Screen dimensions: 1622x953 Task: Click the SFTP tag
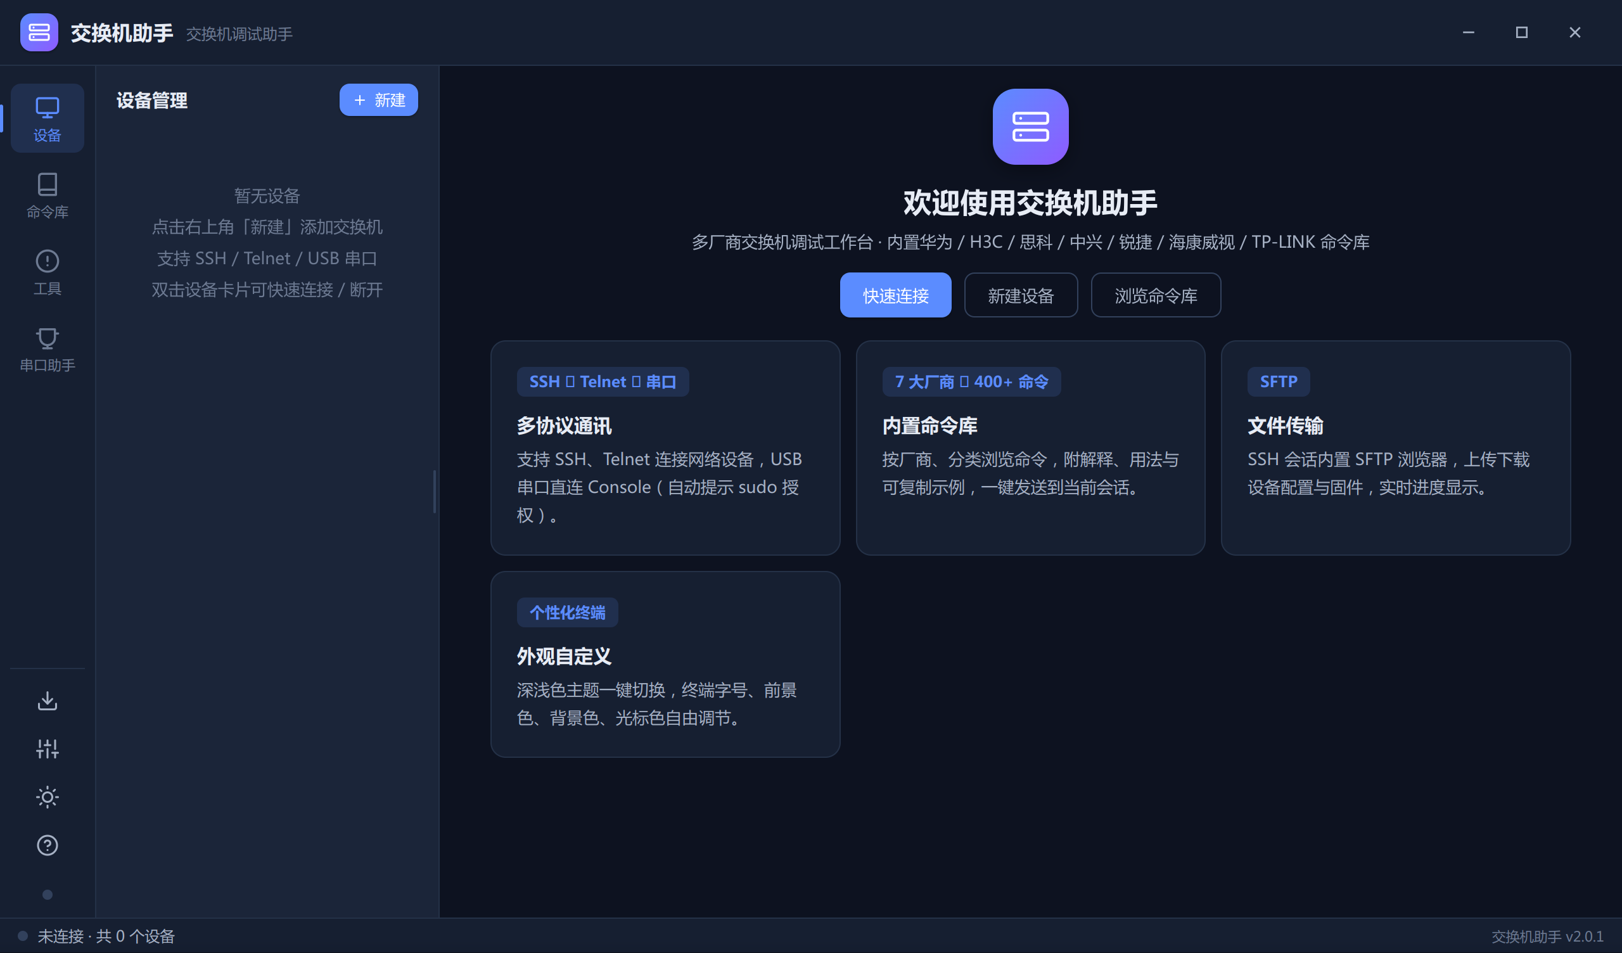point(1279,382)
